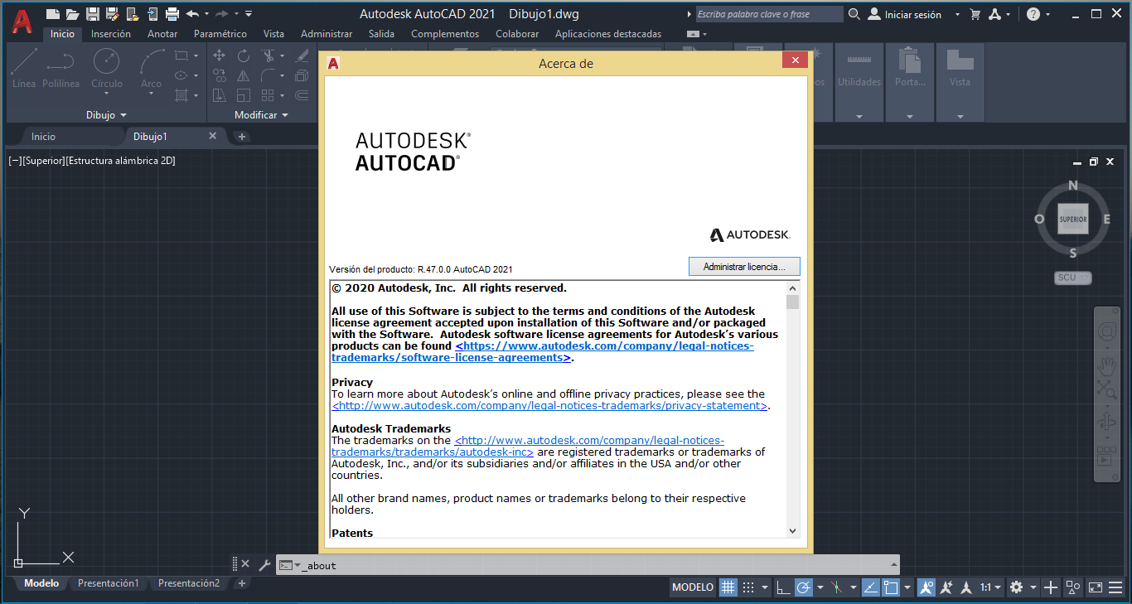The height and width of the screenshot is (604, 1132).
Task: Toggle drawing grid display in status bar
Action: tap(728, 587)
